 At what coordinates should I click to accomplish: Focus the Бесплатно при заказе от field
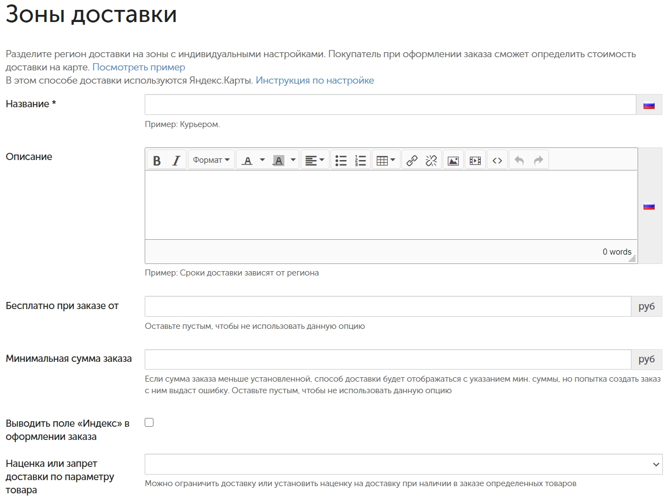pos(388,306)
